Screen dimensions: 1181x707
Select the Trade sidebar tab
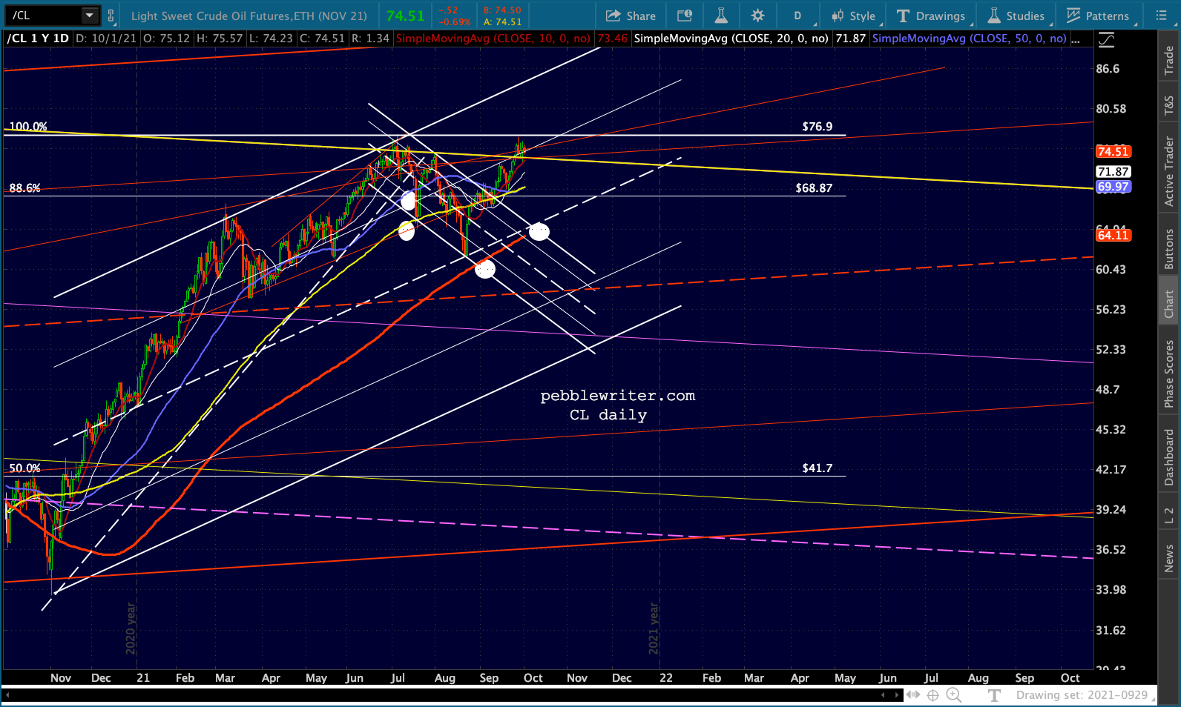click(x=1169, y=60)
